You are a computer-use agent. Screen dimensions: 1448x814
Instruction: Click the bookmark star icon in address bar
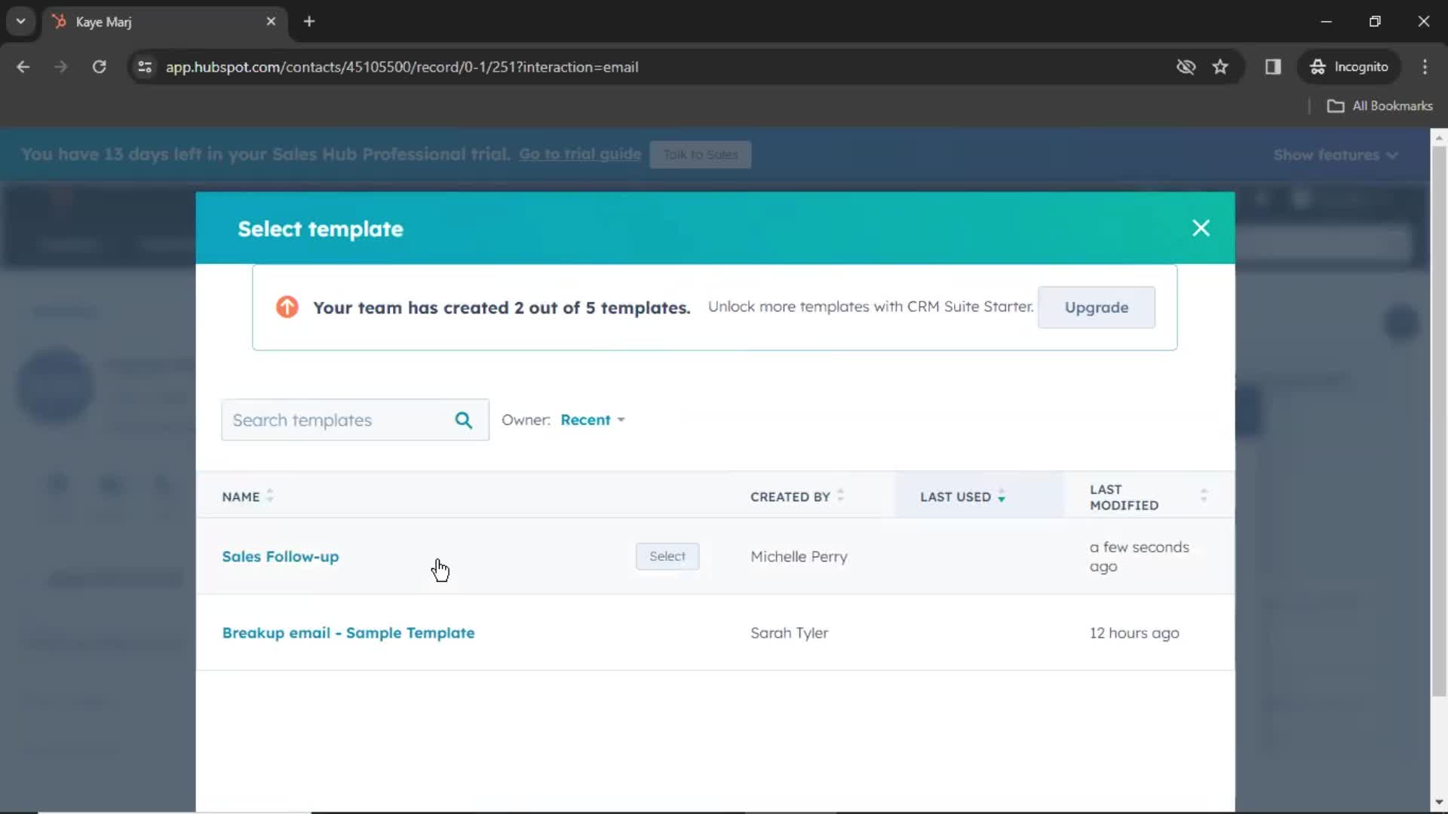(1220, 66)
